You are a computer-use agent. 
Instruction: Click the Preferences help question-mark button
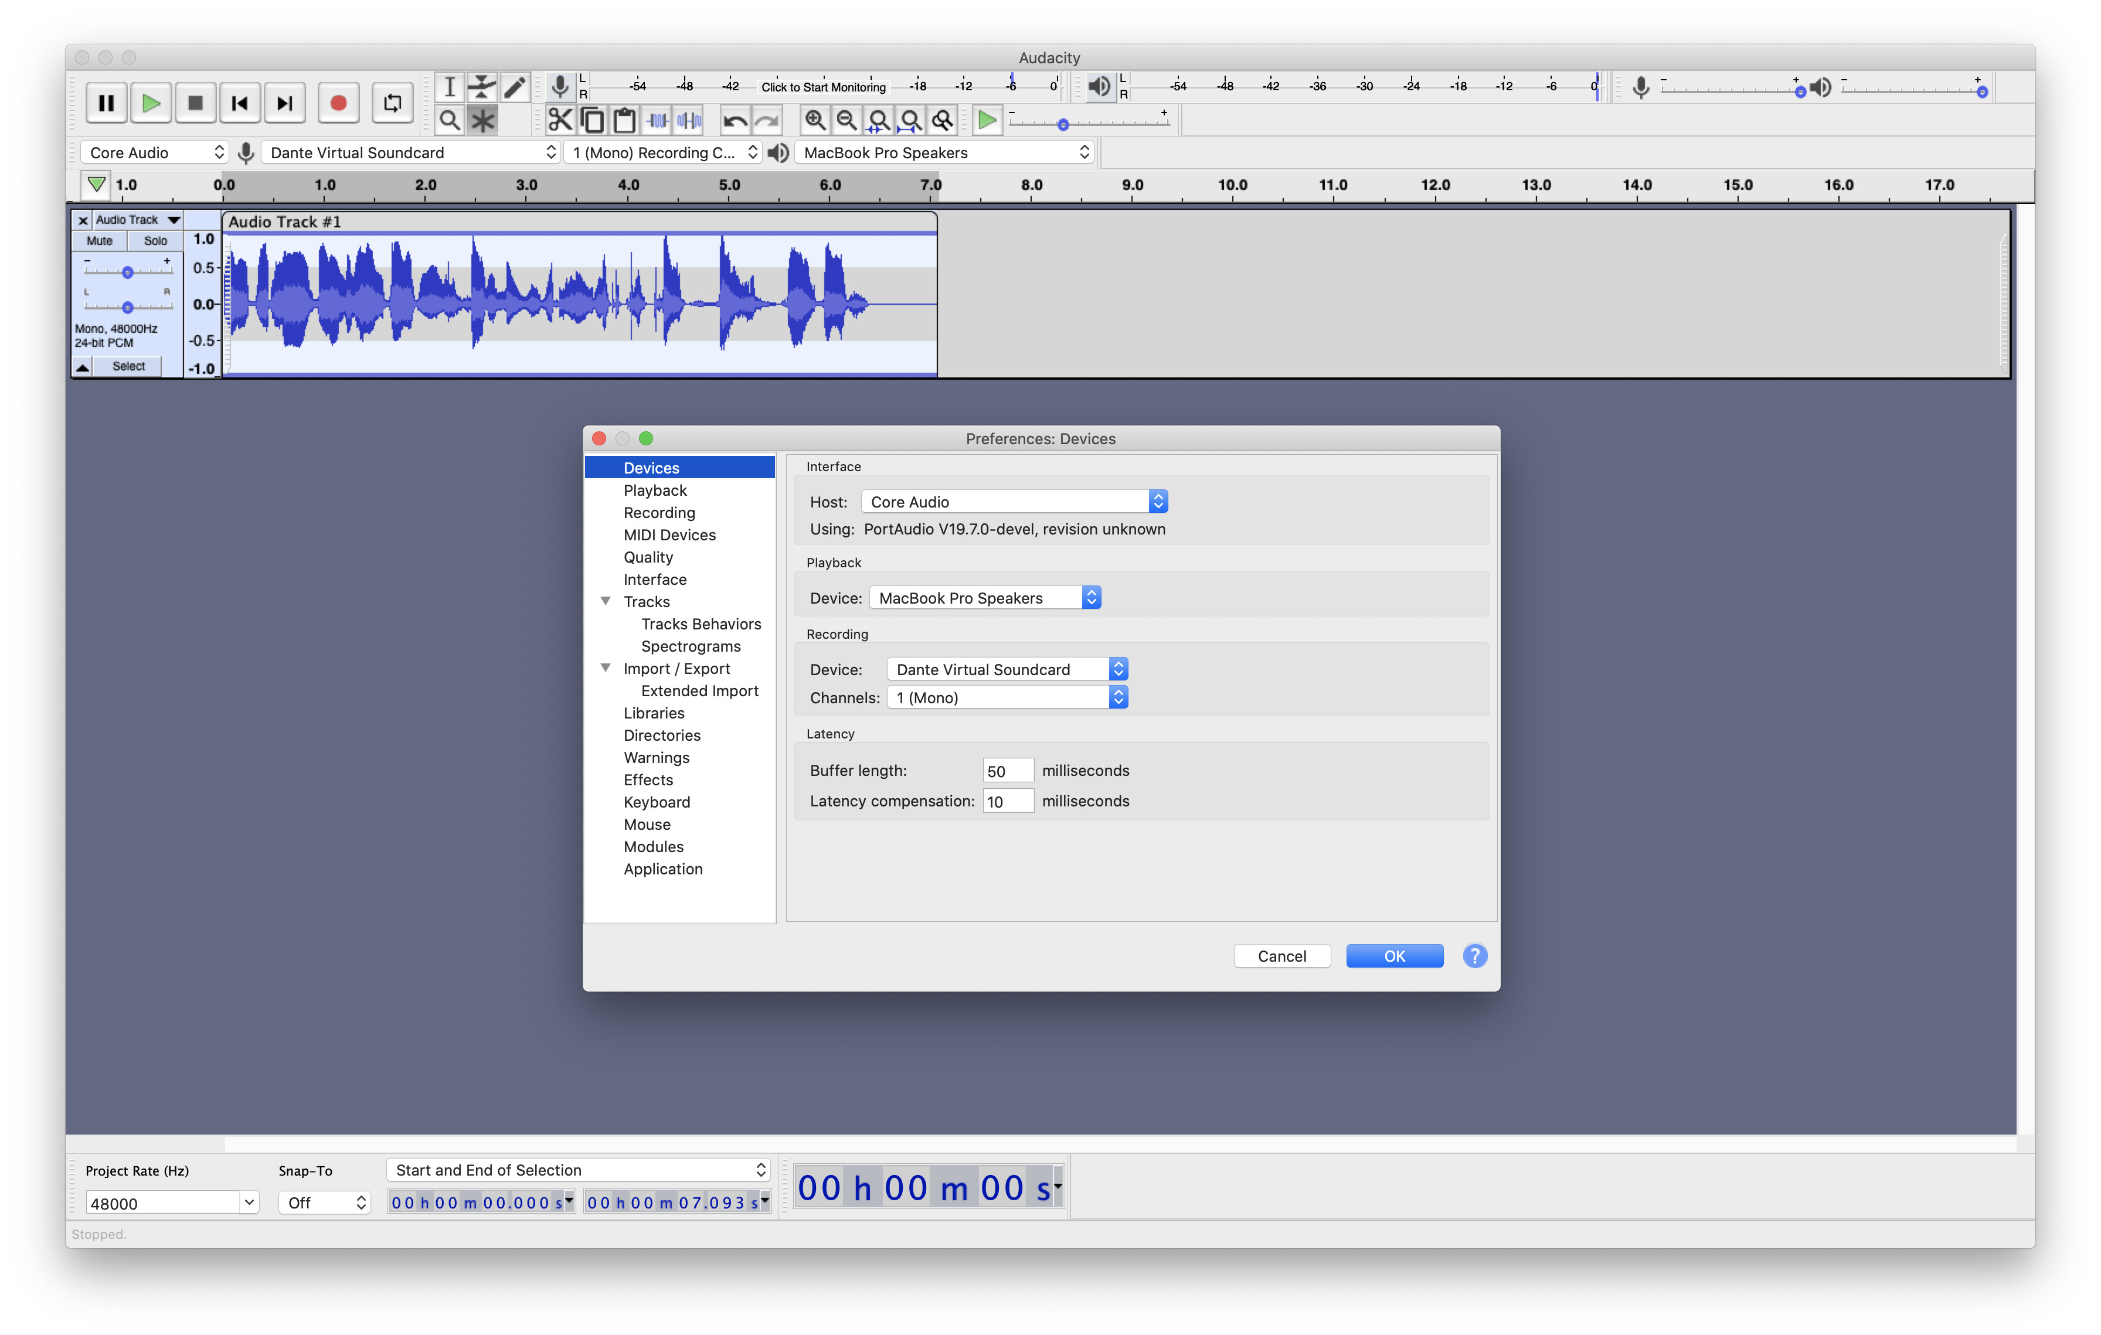[1474, 956]
